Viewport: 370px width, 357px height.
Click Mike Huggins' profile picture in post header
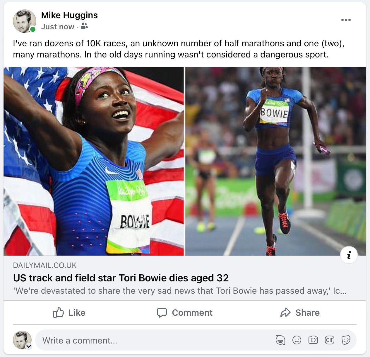click(24, 21)
